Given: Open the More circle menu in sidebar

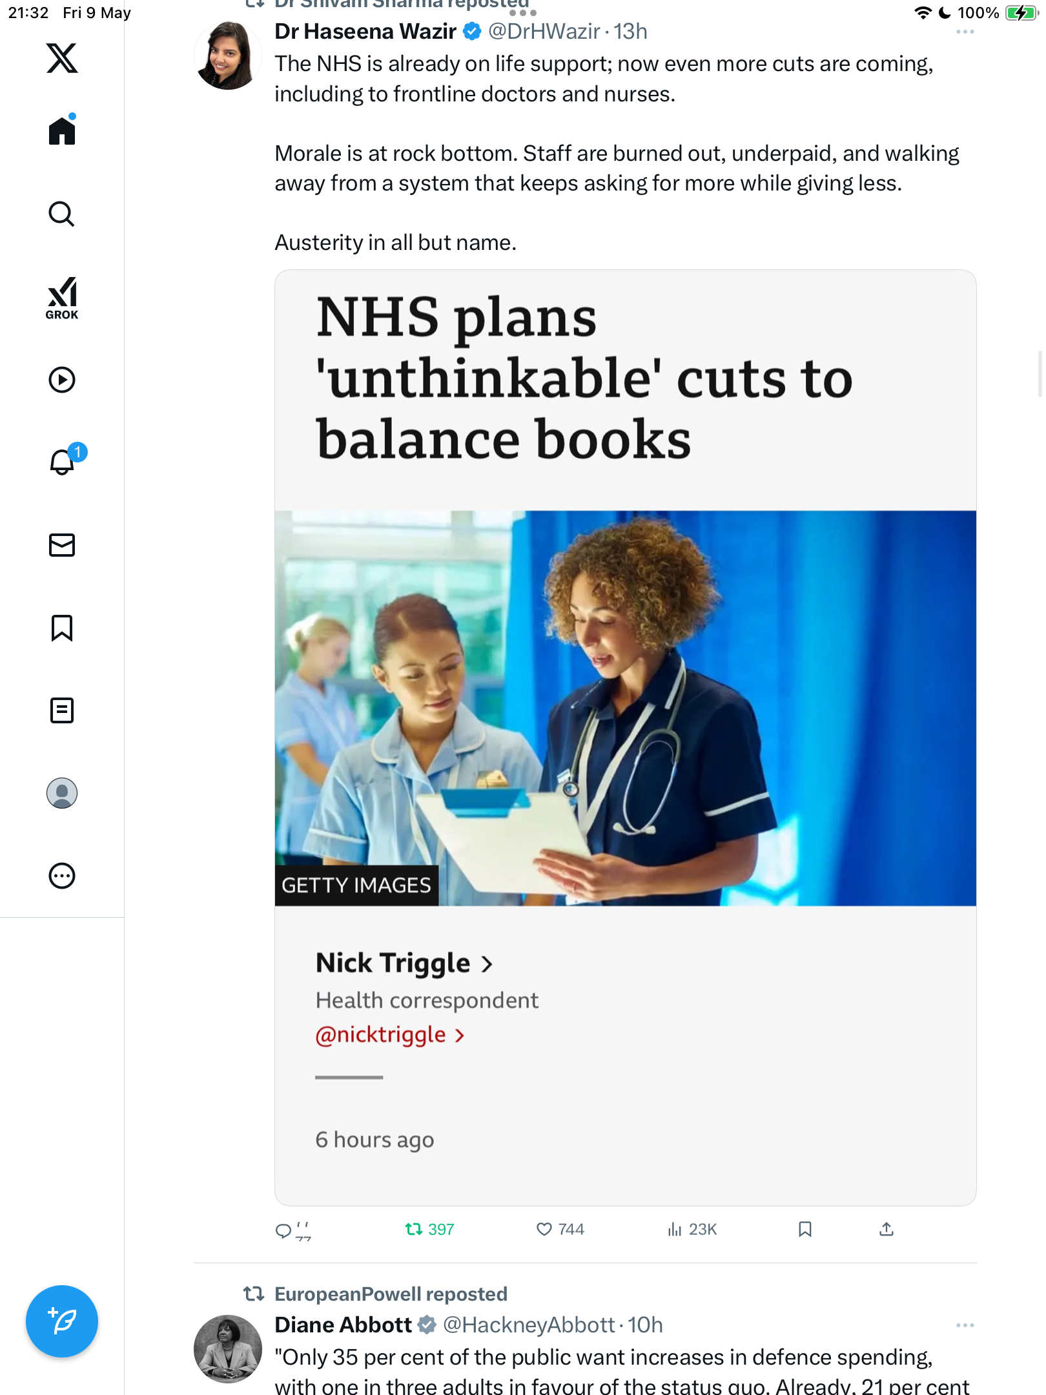Looking at the screenshot, I should [x=62, y=876].
